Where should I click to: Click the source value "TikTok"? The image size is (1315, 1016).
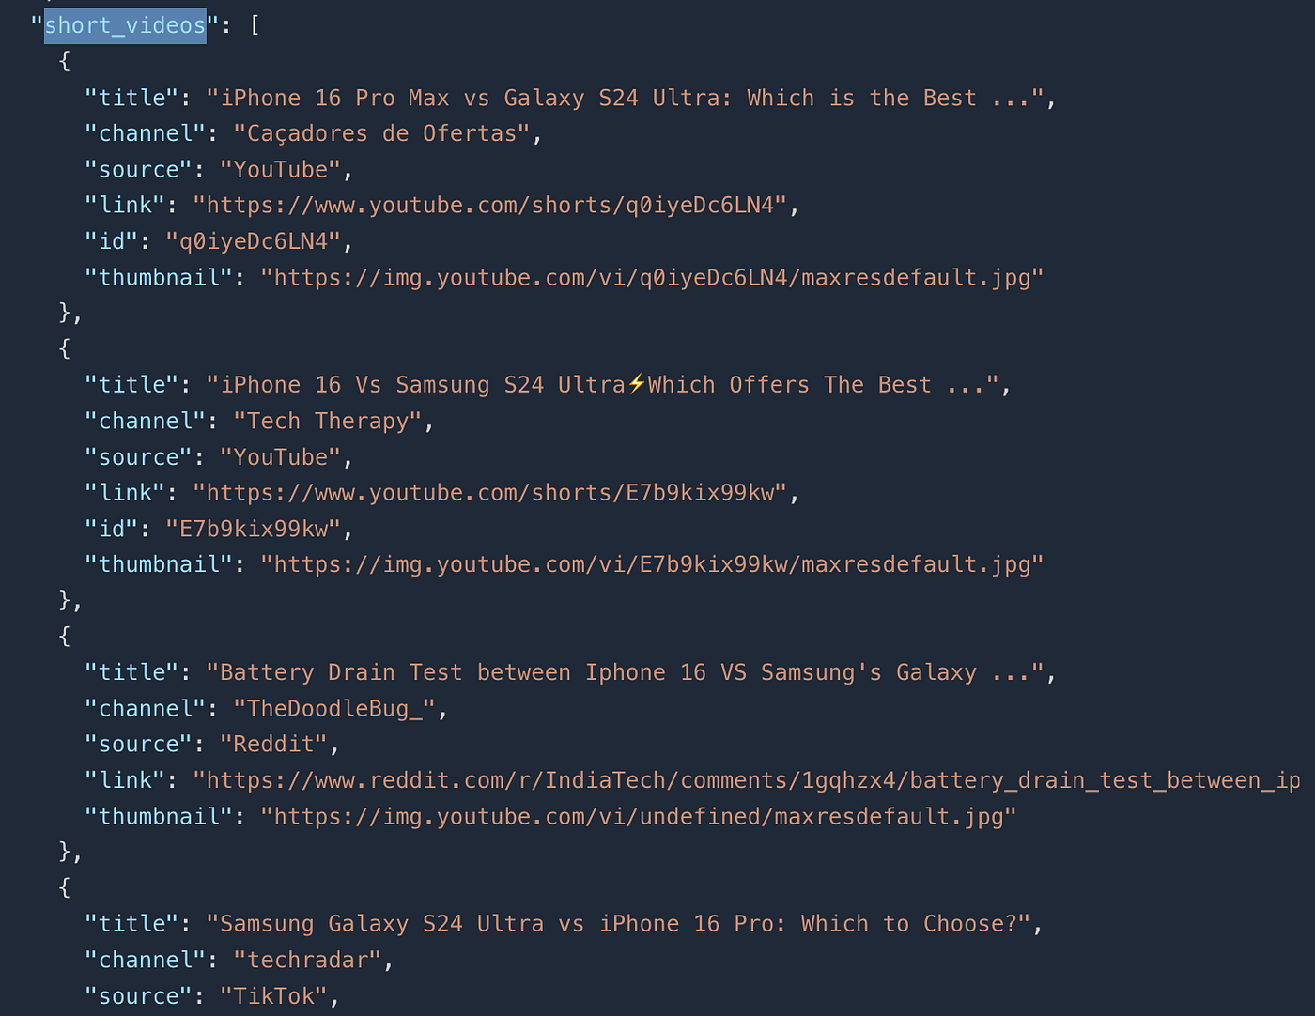coord(273,995)
